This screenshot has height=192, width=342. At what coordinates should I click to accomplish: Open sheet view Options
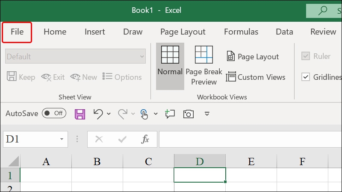[x=122, y=77]
